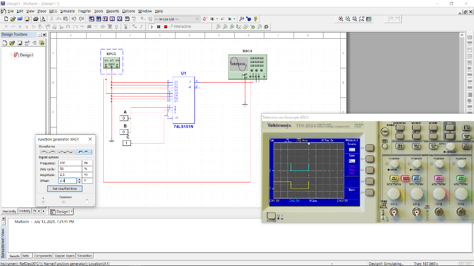474x266 pixels.
Task: Switch to the Components tab in Spreadsheet View
Action: (43, 255)
